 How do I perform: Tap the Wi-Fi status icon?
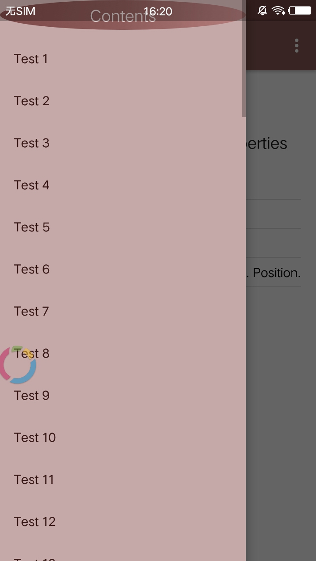coord(278,11)
